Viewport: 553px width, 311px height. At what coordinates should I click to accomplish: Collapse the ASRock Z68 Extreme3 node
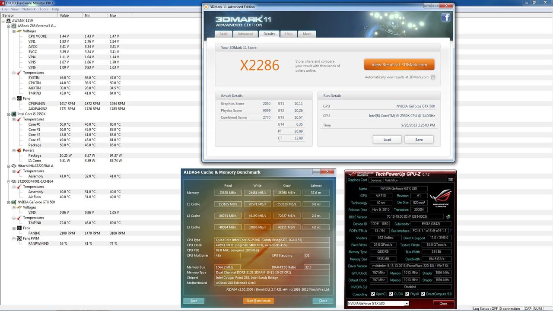pyautogui.click(x=9, y=26)
